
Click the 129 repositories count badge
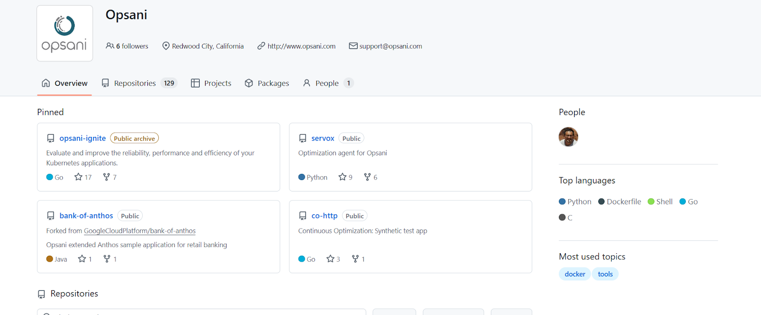(169, 83)
